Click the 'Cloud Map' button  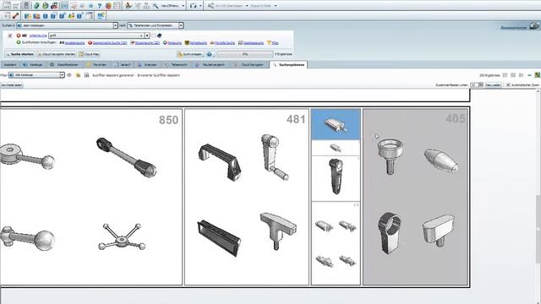click(89, 54)
